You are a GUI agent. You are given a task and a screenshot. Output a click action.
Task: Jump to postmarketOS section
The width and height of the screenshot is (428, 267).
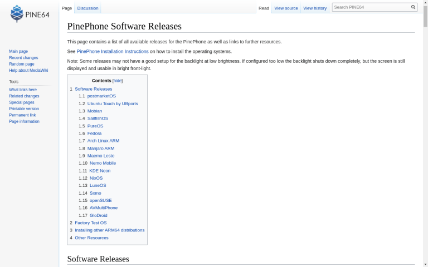101,96
